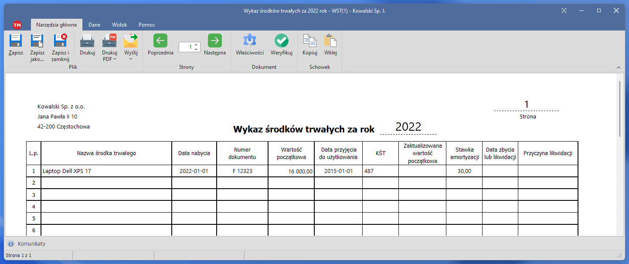Screen dimensions: 629x264
Task: Collapse the ribbon with chevron
Action: [x=618, y=68]
